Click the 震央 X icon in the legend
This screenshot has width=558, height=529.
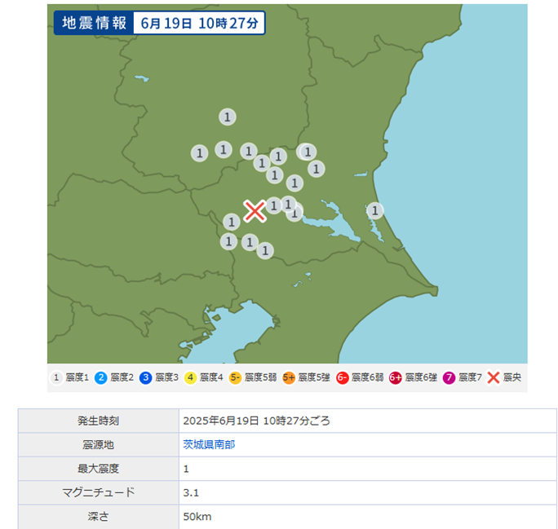(494, 377)
